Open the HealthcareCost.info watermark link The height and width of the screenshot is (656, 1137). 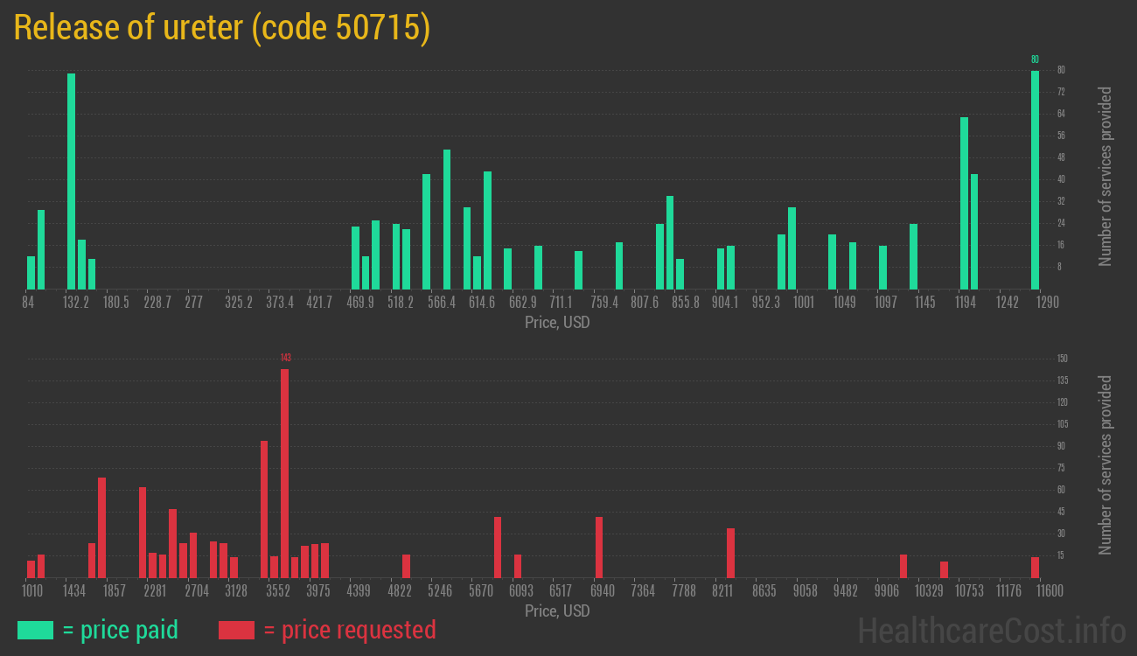pos(990,630)
